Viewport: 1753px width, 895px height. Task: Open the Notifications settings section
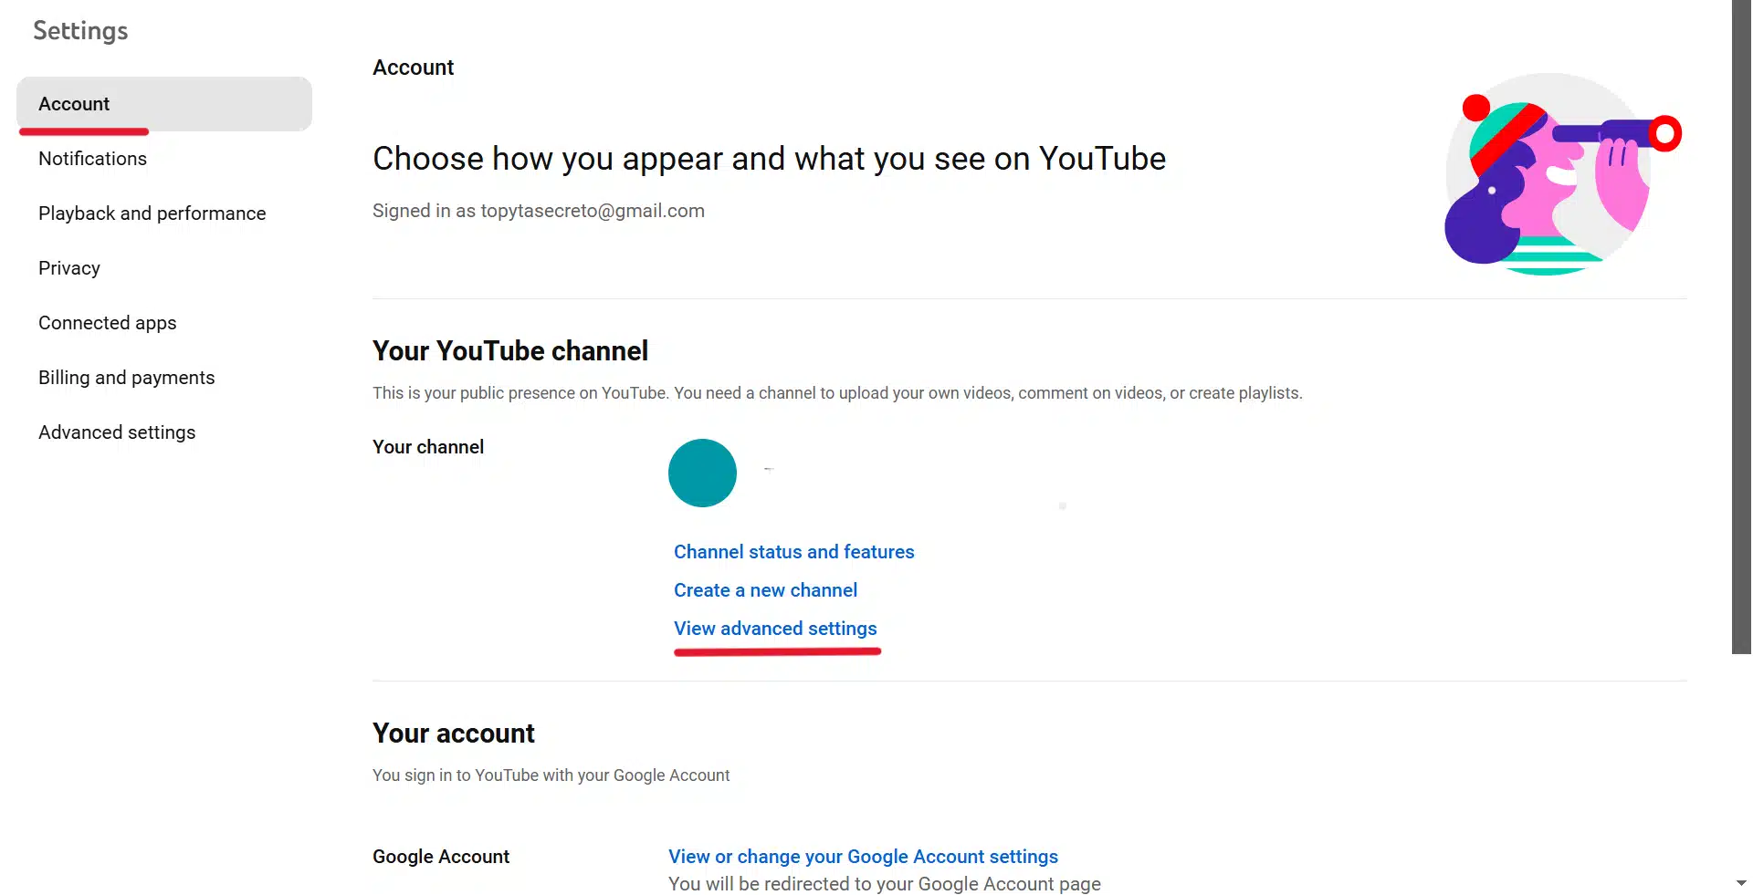pos(92,159)
